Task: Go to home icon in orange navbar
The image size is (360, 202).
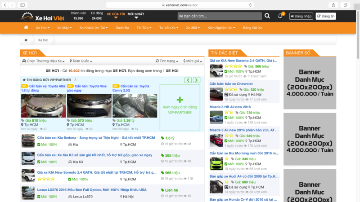Action: tap(26, 27)
